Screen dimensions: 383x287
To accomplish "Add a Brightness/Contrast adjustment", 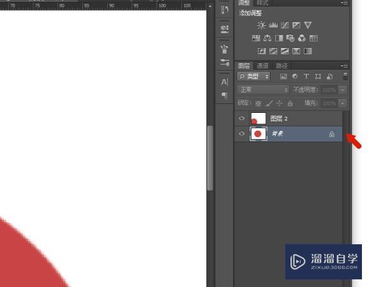I will pyautogui.click(x=261, y=25).
